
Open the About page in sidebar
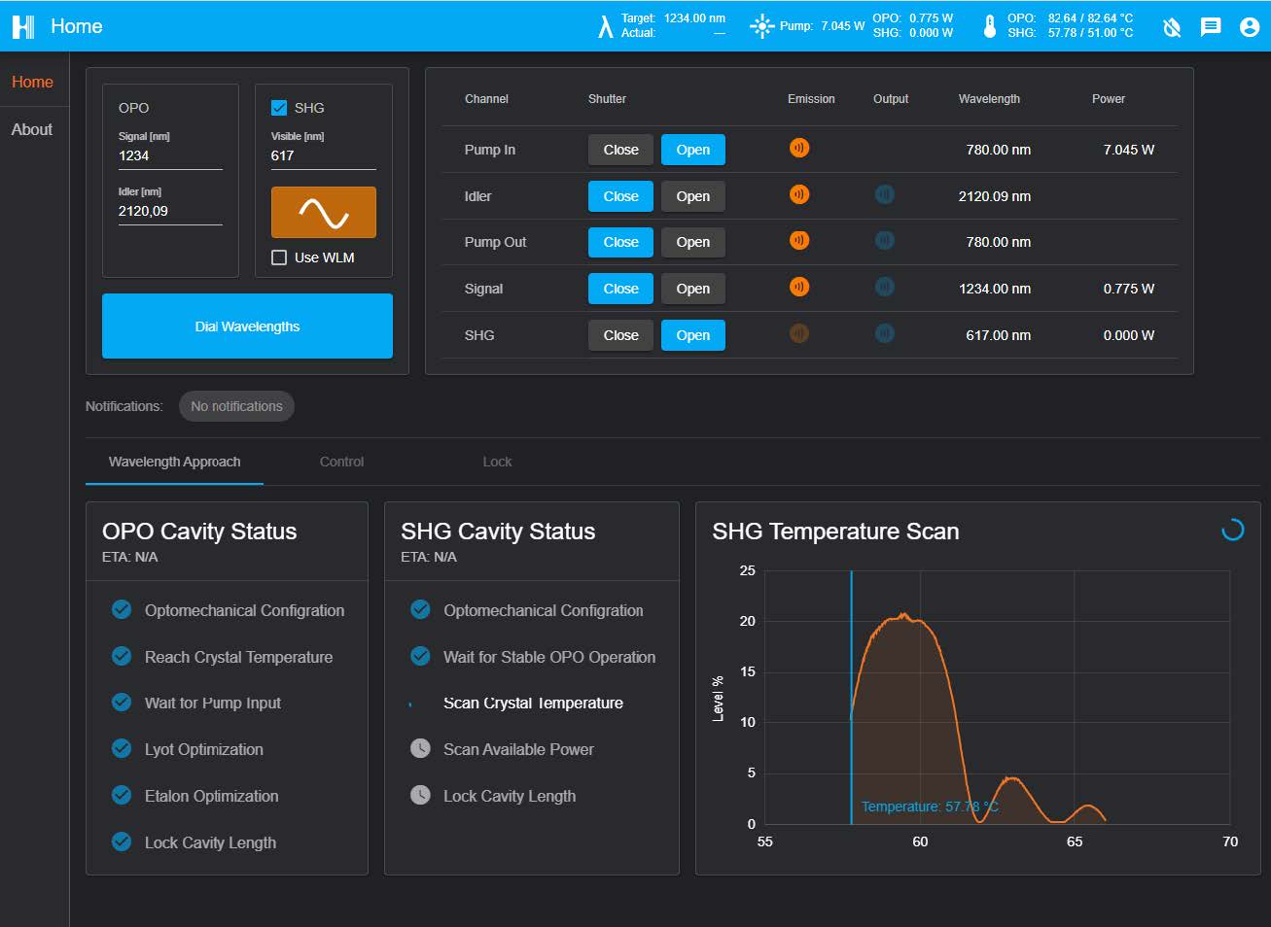(x=32, y=129)
